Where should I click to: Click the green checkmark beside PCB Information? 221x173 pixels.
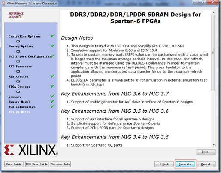coord(52,106)
